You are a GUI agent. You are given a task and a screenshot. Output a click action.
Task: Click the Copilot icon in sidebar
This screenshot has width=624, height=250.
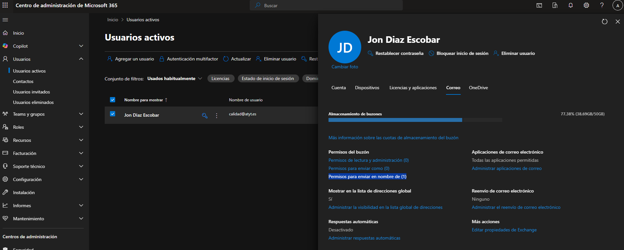(x=5, y=46)
